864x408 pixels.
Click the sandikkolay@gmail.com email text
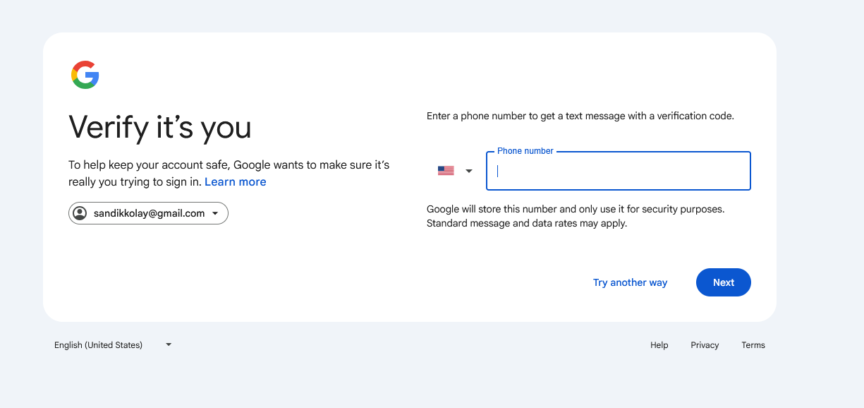click(x=149, y=213)
